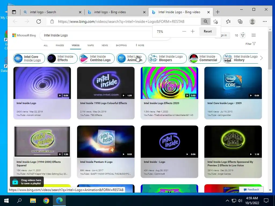Open the tab actions menu icon
275x206 pixels.
click(14, 12)
